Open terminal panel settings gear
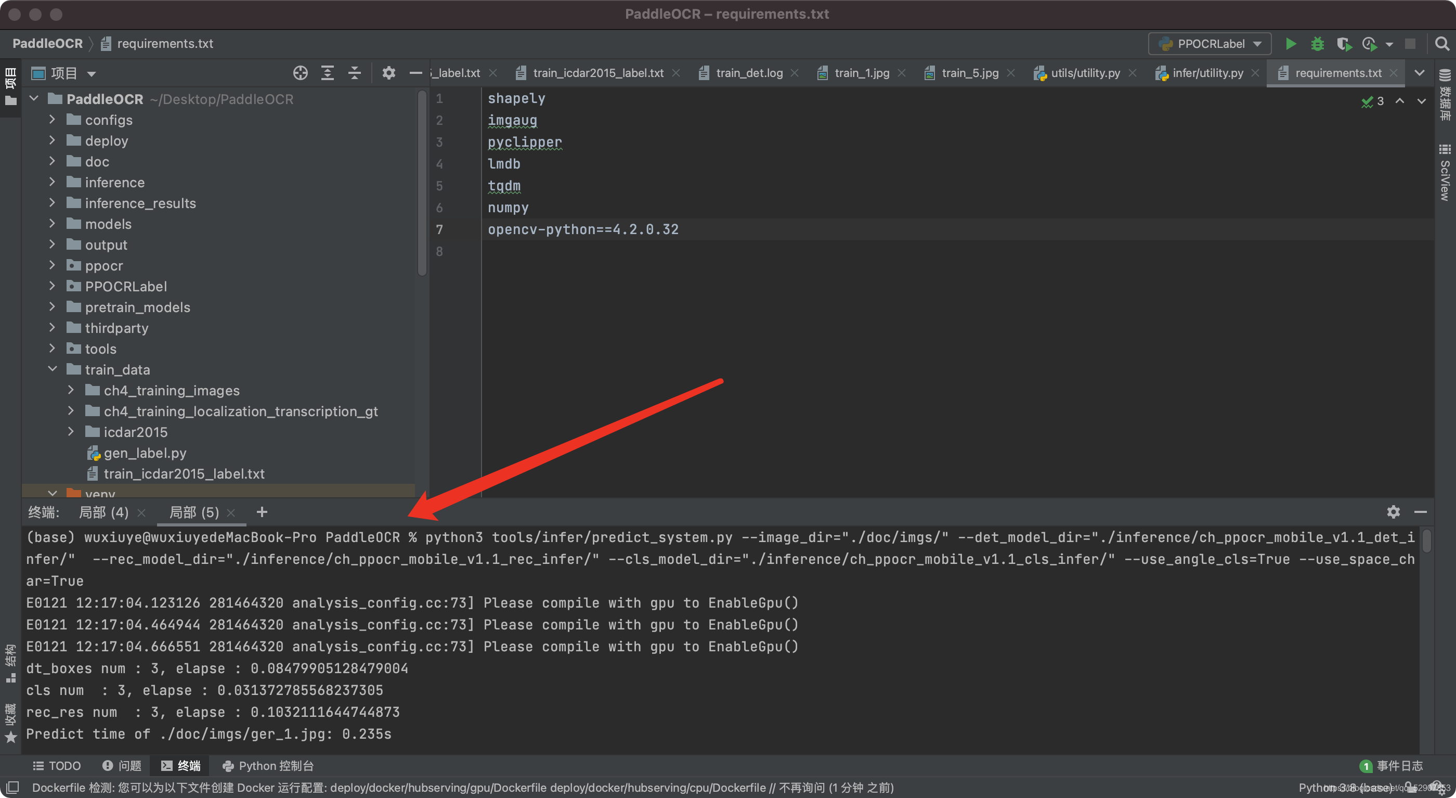 pyautogui.click(x=1393, y=512)
